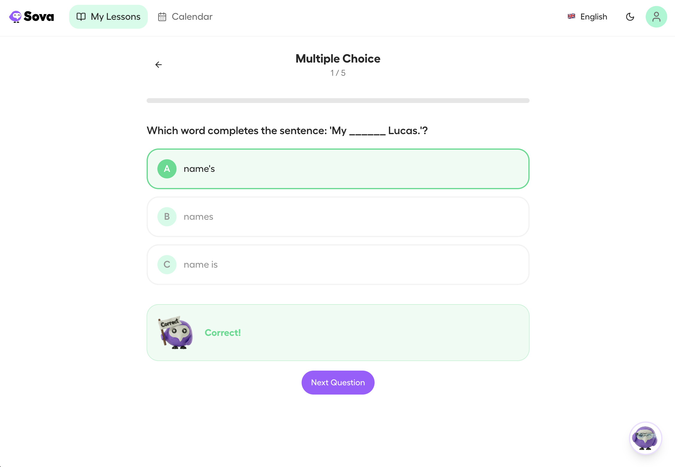Click the Sova mascot holding Correct flag
The image size is (675, 467).
pyautogui.click(x=175, y=333)
